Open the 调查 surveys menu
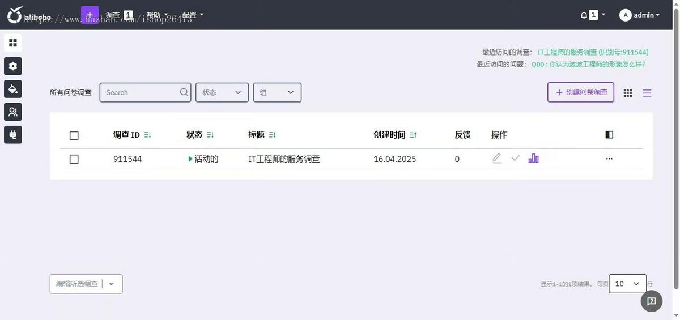 (x=113, y=15)
